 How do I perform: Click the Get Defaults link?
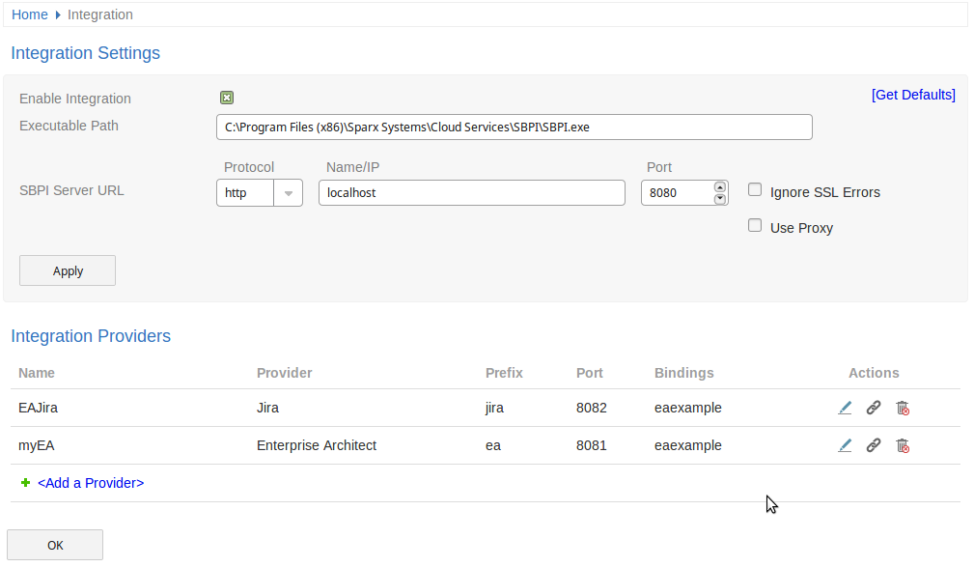(x=913, y=95)
